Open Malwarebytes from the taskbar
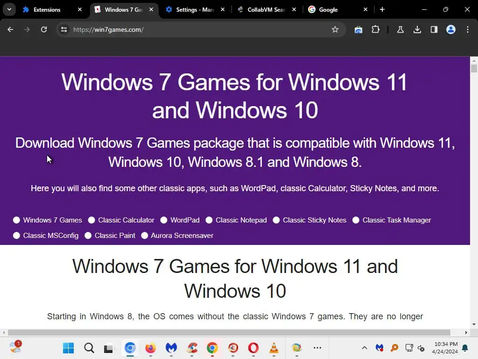 coord(171,348)
